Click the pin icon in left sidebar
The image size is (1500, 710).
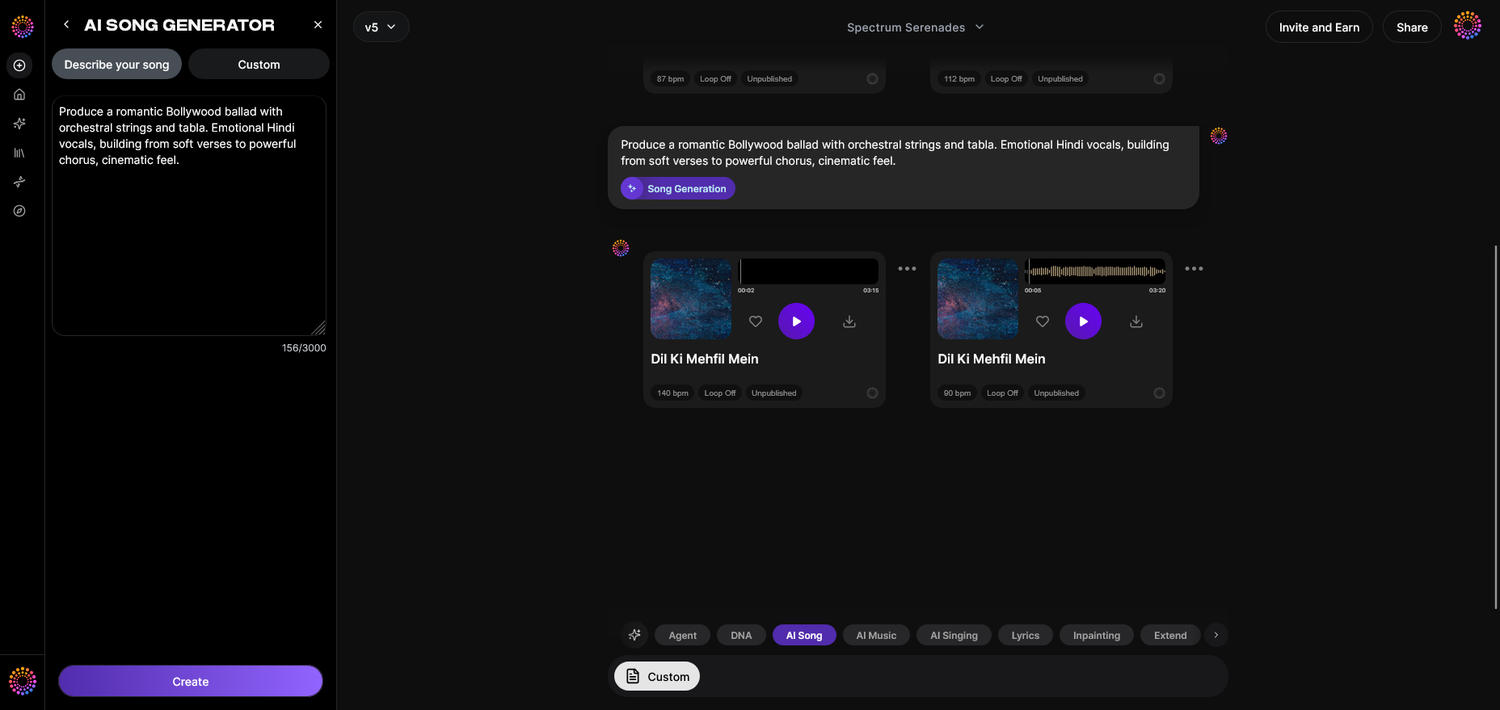pos(19,182)
